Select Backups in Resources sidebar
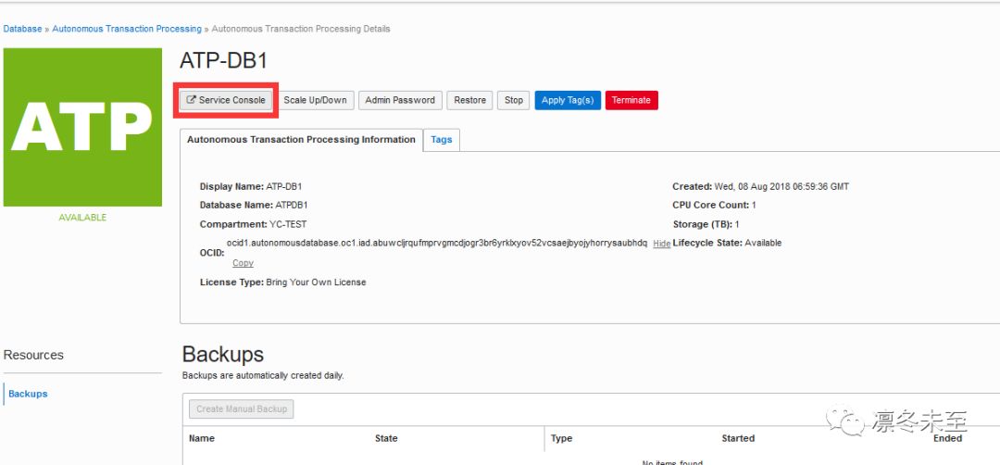The height and width of the screenshot is (465, 1000). point(28,394)
